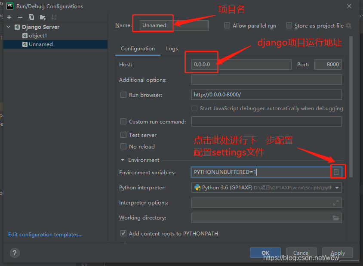Enable the Run browser checkbox
Viewport: 363px width, 266px height.
tap(123, 95)
